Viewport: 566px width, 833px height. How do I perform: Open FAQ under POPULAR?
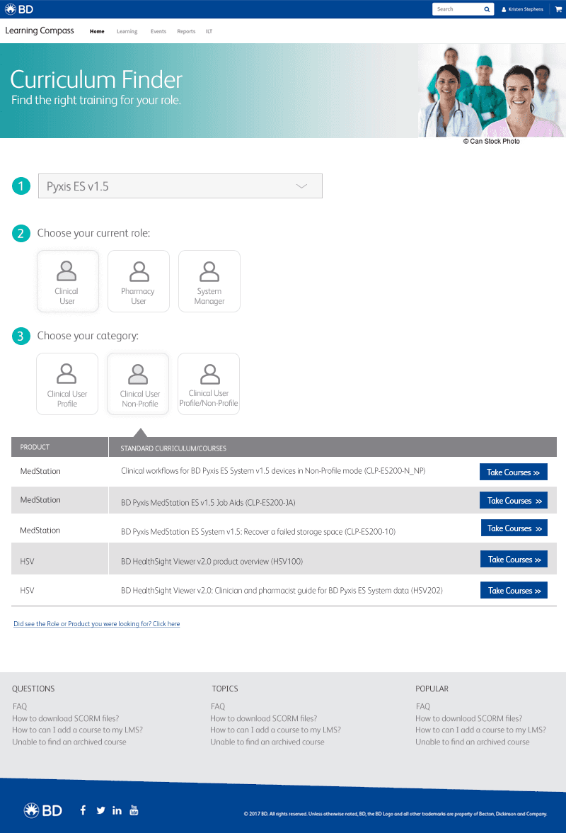pos(423,706)
